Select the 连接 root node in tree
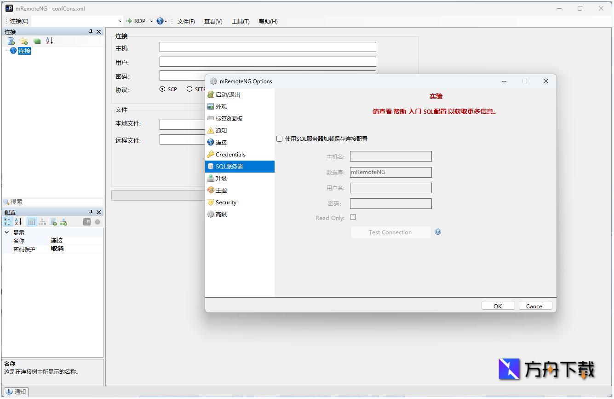614x399 pixels. pos(24,51)
